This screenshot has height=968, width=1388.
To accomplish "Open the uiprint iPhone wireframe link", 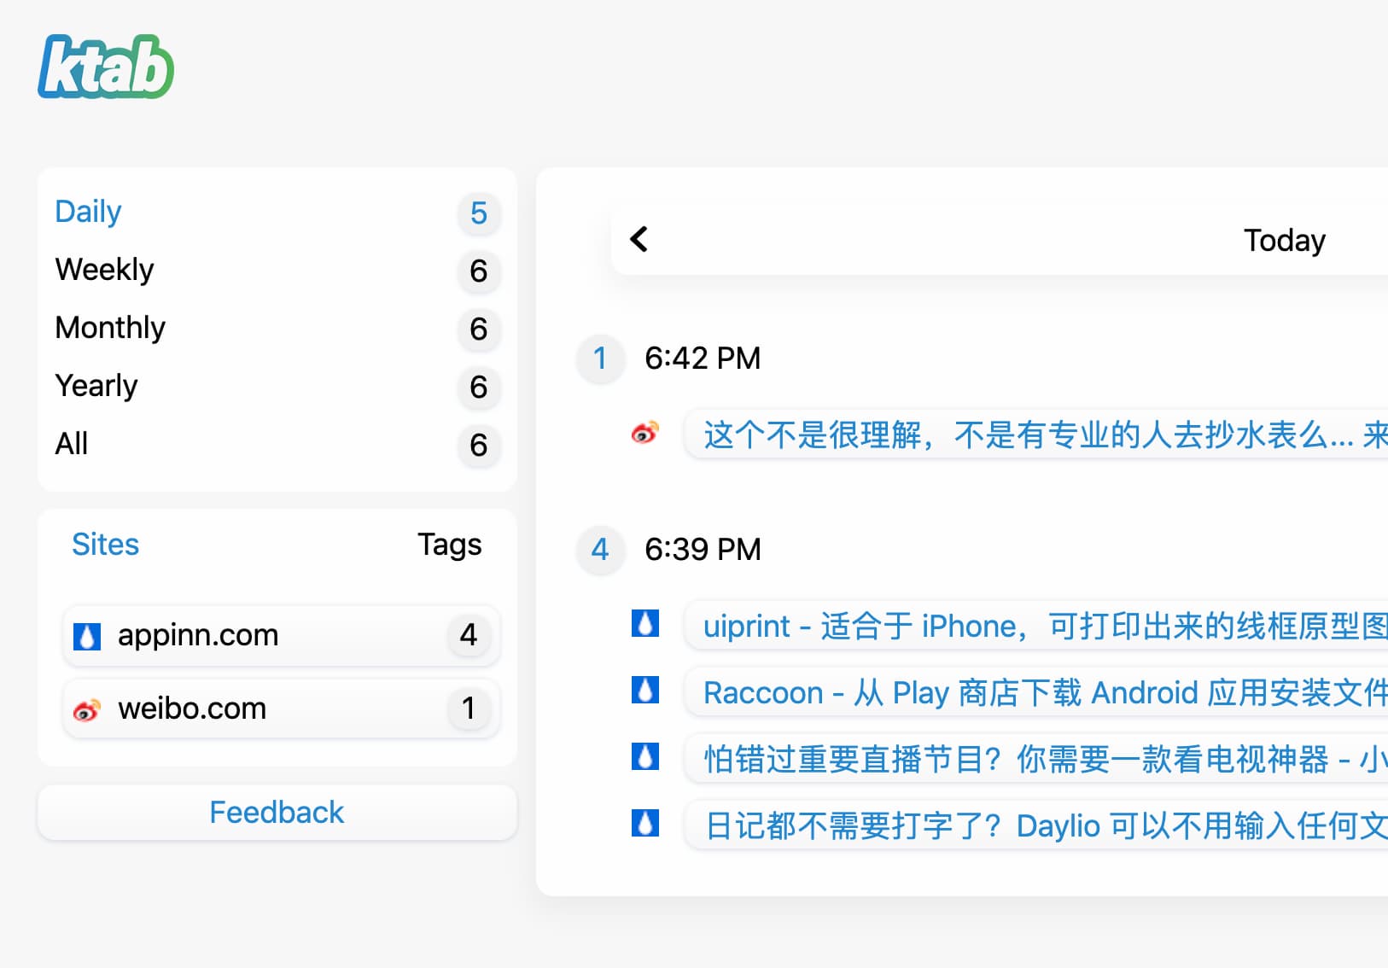I will [1035, 626].
